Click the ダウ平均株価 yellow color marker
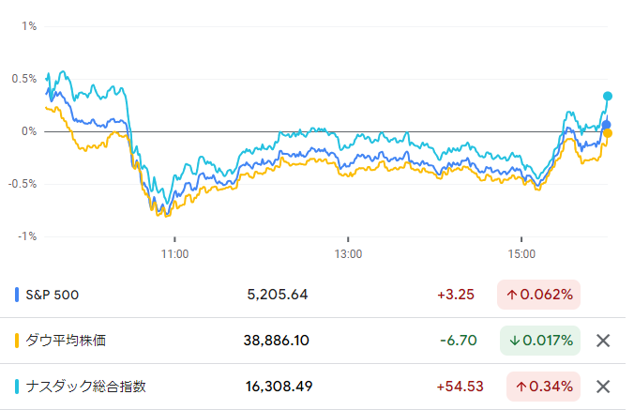This screenshot has width=634, height=410. [x=18, y=341]
